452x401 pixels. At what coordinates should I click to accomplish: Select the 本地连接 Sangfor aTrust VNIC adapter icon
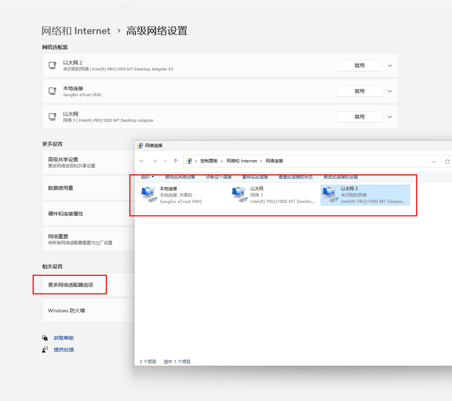coord(148,195)
